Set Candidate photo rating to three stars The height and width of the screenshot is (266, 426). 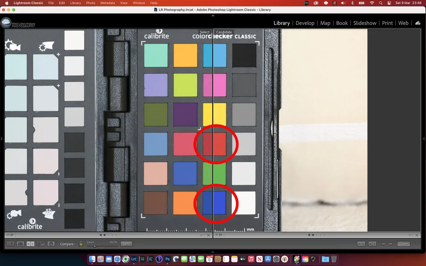coord(317,235)
